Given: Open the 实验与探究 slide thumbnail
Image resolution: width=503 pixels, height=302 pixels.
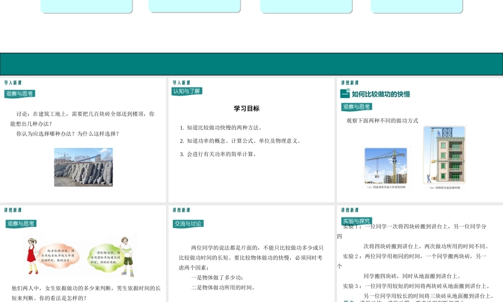Looking at the screenshot, I should (420, 254).
